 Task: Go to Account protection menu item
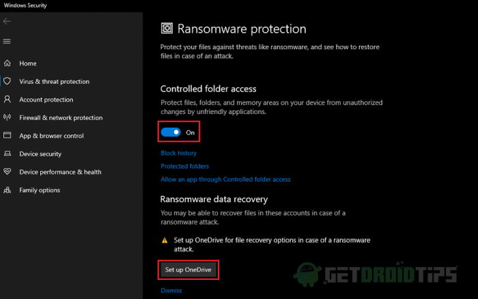(x=46, y=100)
